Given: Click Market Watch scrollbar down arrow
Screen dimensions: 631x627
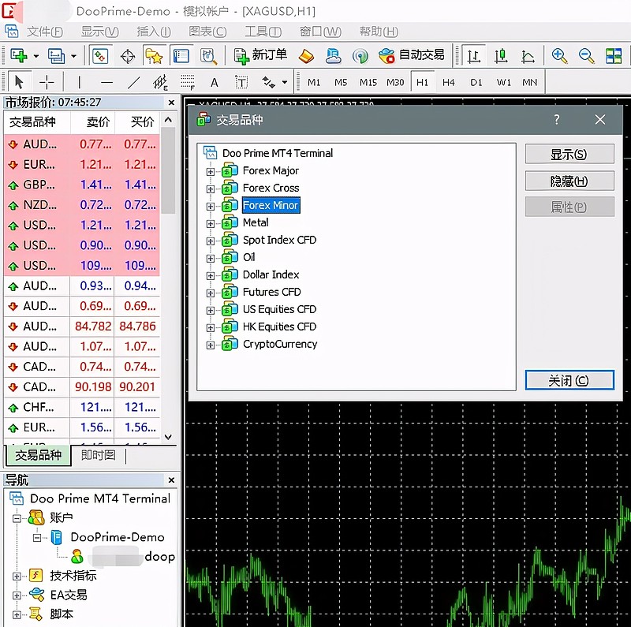Looking at the screenshot, I should click(x=168, y=437).
